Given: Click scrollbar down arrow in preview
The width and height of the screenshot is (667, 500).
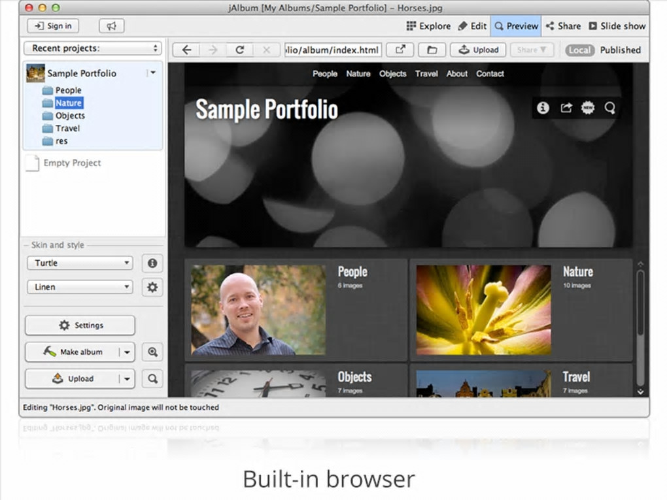Looking at the screenshot, I should [641, 392].
